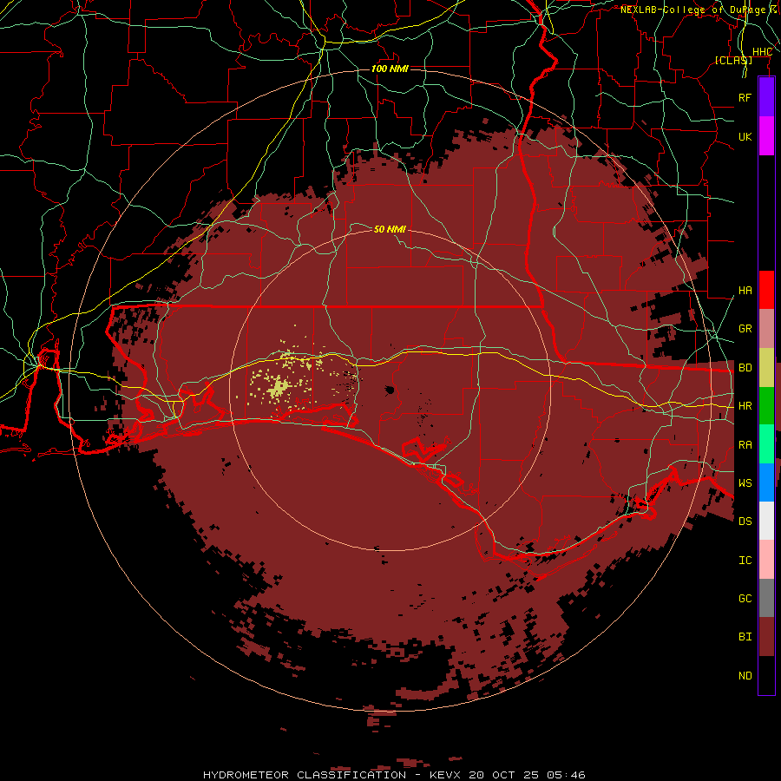Click the white DS legend color swatch
This screenshot has width=781, height=781.
766,521
